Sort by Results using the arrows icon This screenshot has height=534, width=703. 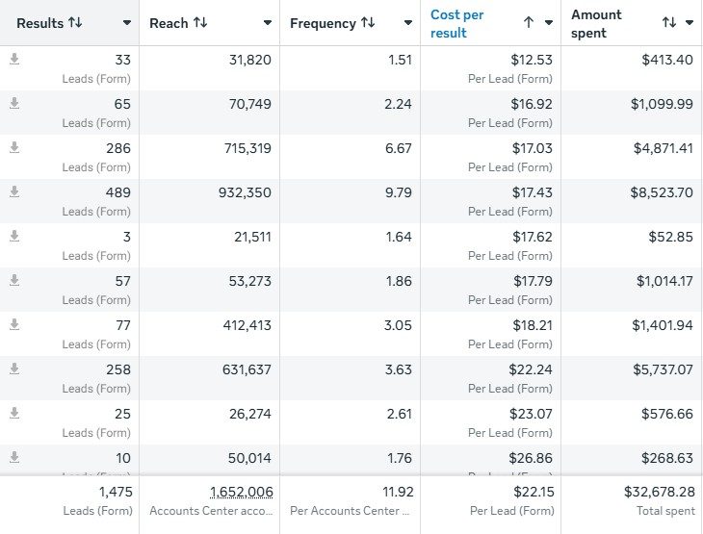75,22
